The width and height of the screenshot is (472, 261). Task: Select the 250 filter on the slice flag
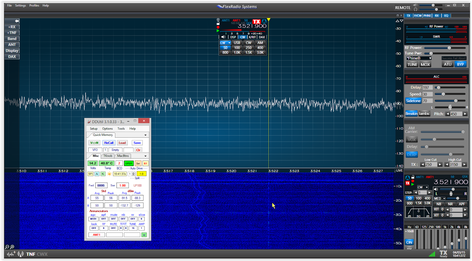249,48
